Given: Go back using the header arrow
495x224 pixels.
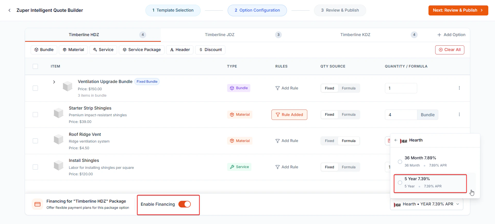Looking at the screenshot, I should (10, 10).
